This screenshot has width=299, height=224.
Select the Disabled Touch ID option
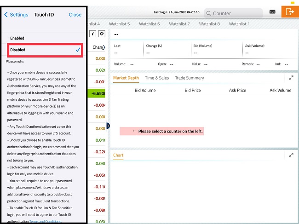[44, 50]
